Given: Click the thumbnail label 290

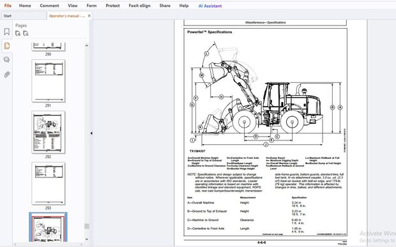Looking at the screenshot, I should coord(48,54).
